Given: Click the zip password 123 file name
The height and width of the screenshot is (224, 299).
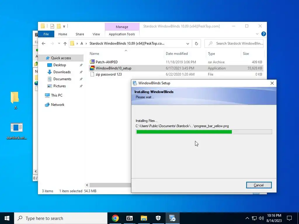Looking at the screenshot, I should [109, 74].
